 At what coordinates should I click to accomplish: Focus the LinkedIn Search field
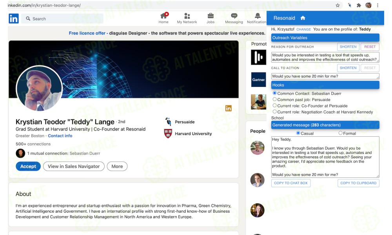(x=62, y=18)
